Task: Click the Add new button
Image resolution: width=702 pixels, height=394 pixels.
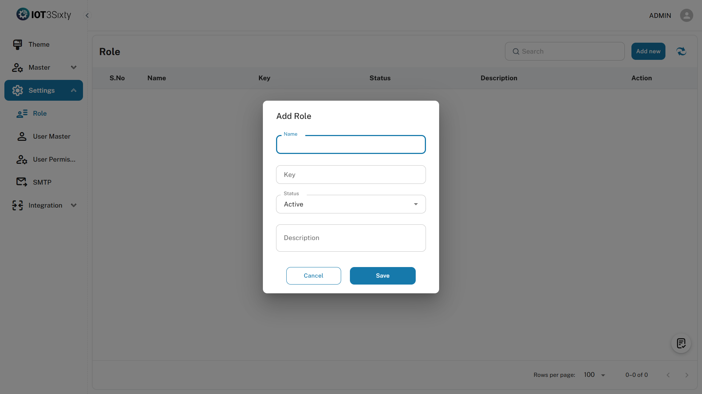Action: click(648, 51)
